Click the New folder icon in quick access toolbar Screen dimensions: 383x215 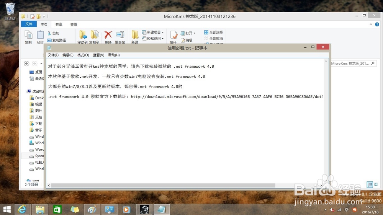39,16
